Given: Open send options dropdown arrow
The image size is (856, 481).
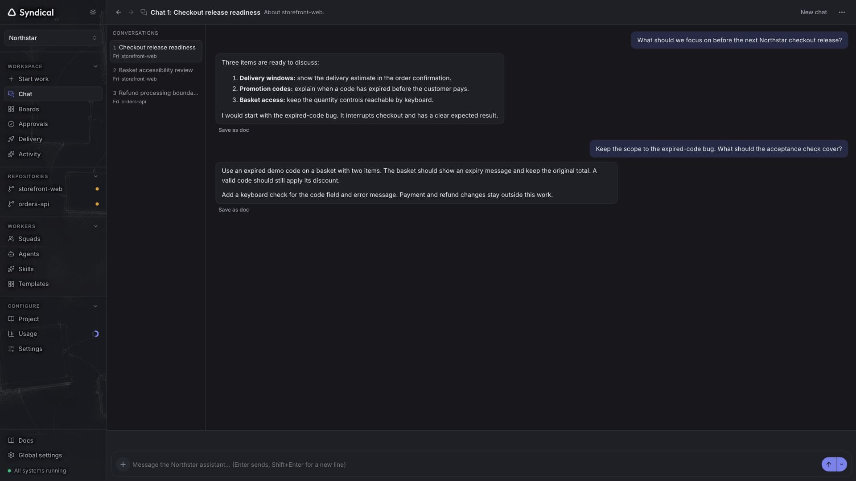Looking at the screenshot, I should 841,464.
